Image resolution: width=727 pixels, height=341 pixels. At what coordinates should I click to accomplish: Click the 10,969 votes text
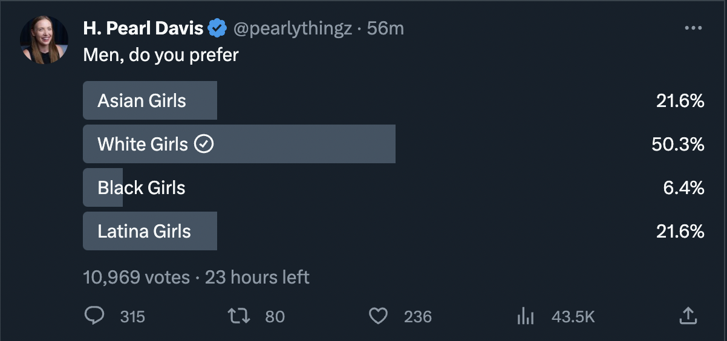click(x=136, y=277)
